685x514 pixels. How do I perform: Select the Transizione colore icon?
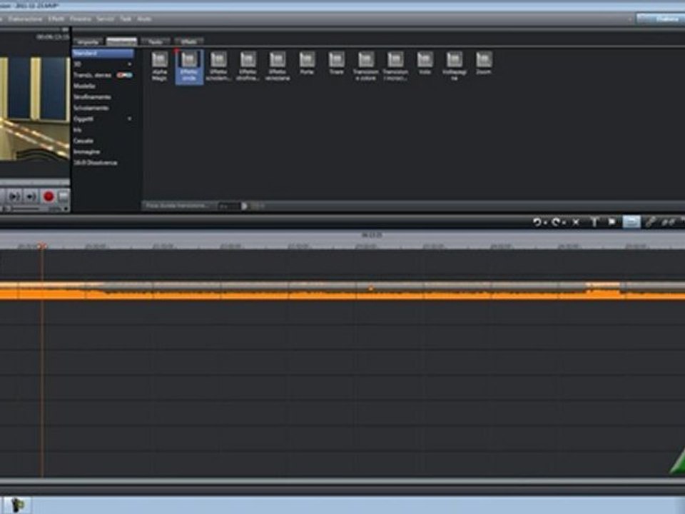click(x=366, y=66)
